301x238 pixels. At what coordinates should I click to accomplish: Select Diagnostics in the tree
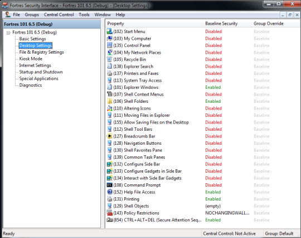31,85
